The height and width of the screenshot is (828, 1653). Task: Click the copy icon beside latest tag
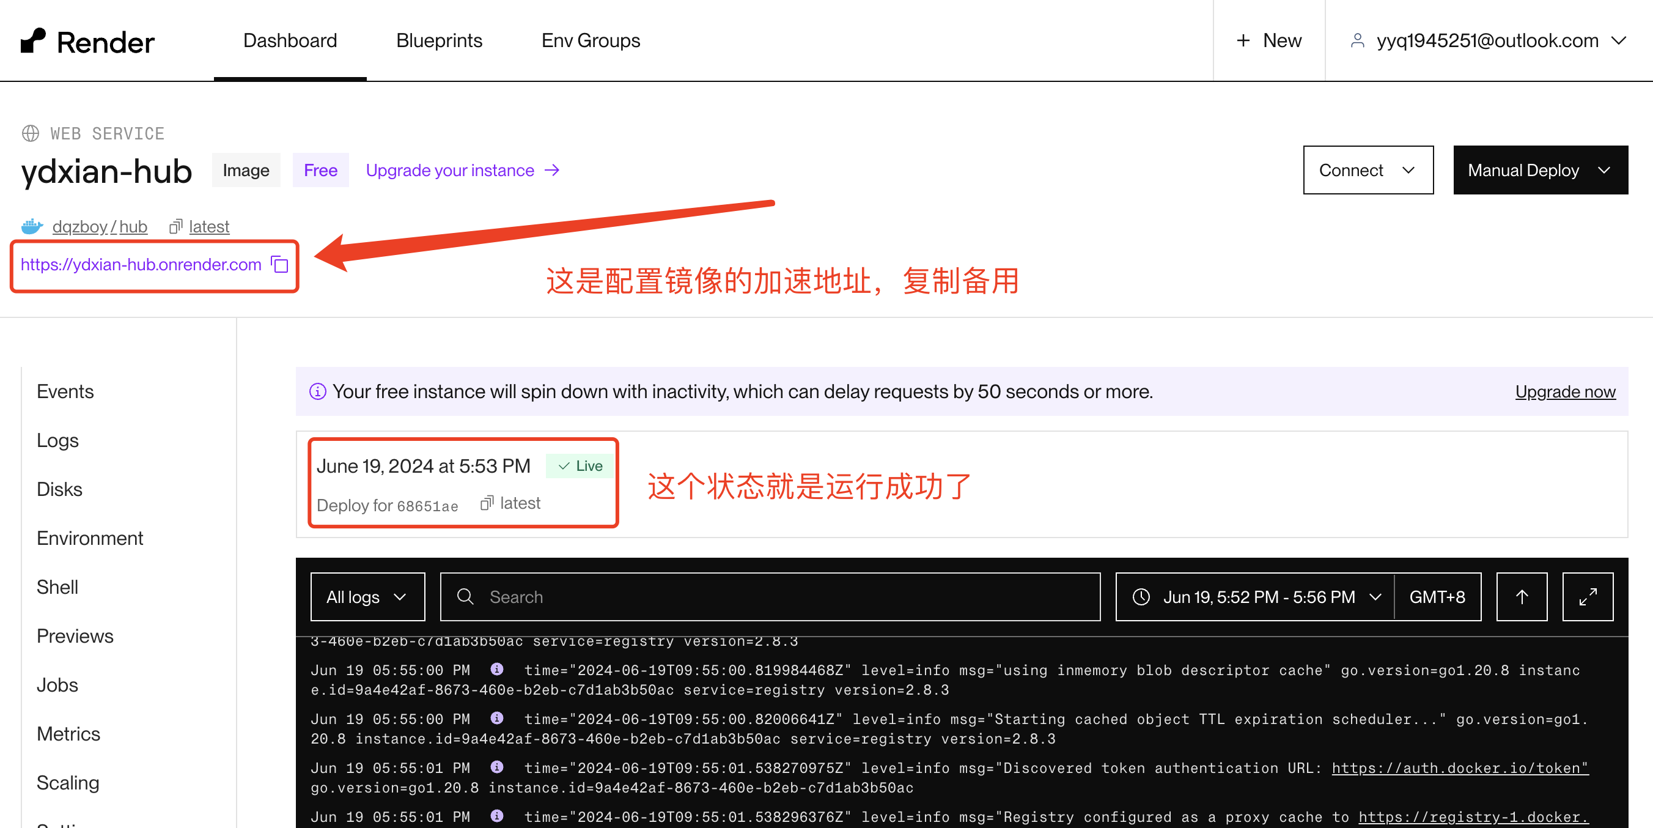pyautogui.click(x=176, y=227)
